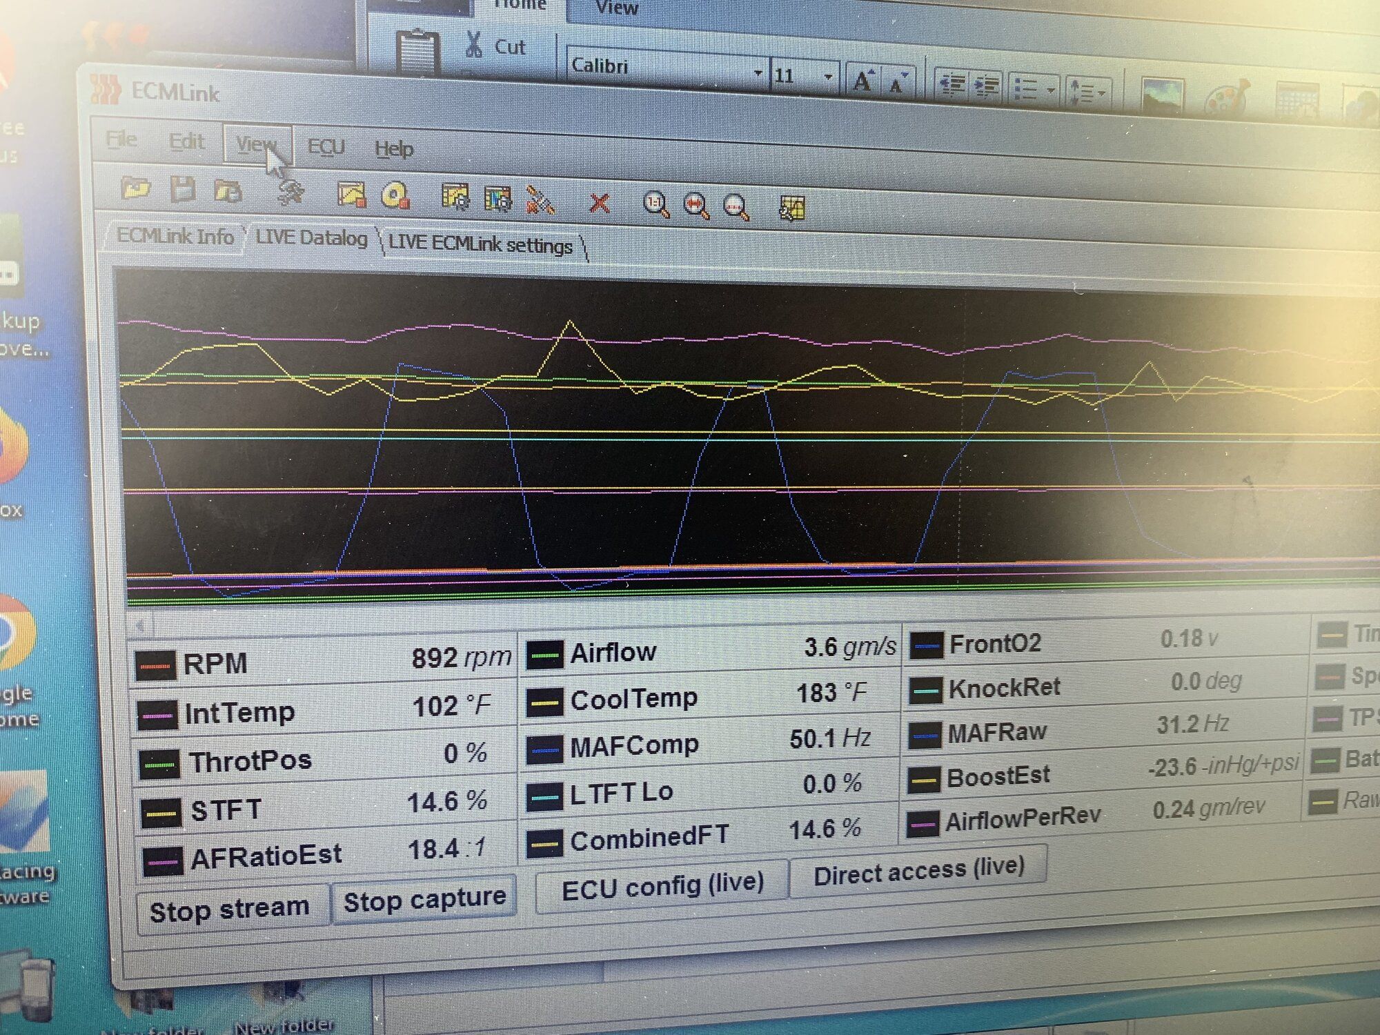Click the FrontO2 blue color swatch
This screenshot has height=1035, width=1380.
926,647
